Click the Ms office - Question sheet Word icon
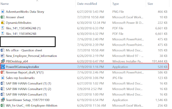172x109 pixels. click(3, 50)
